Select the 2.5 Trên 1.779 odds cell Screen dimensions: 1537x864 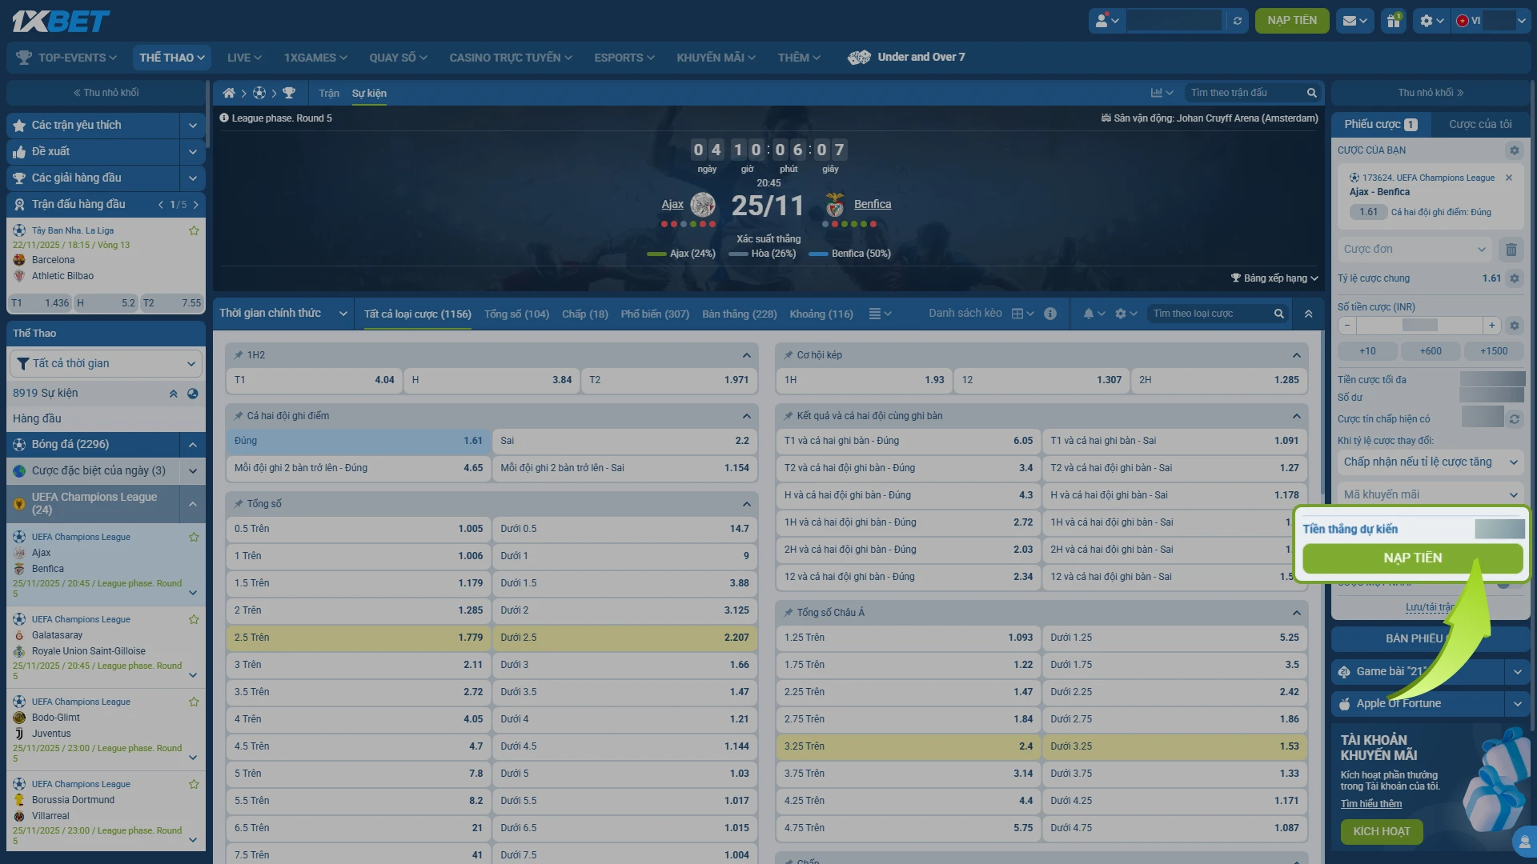pyautogui.click(x=358, y=638)
